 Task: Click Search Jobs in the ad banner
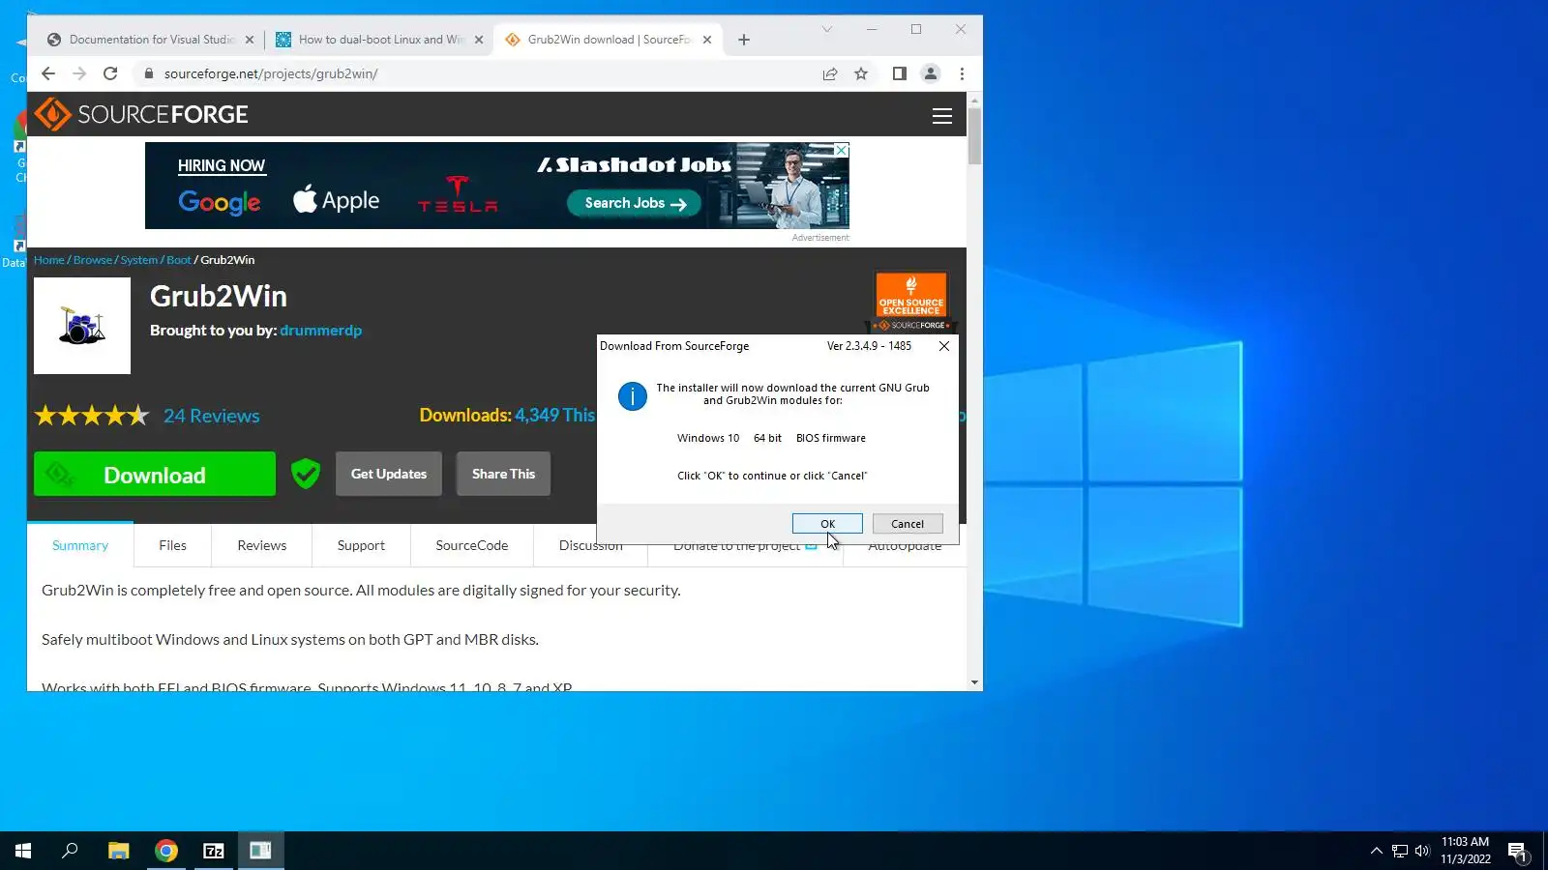[635, 203]
